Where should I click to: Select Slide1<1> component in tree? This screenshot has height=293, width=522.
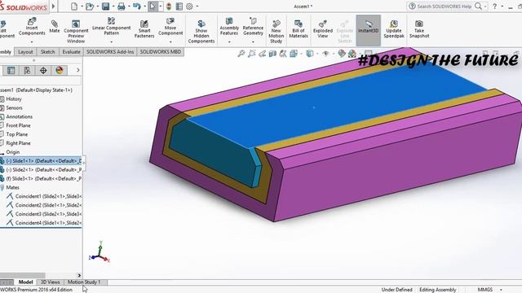click(x=41, y=161)
